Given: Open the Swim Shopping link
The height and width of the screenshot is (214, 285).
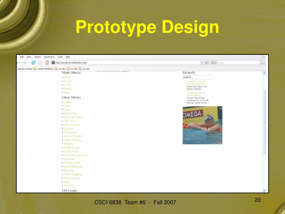Looking at the screenshot, I should point(73,174).
